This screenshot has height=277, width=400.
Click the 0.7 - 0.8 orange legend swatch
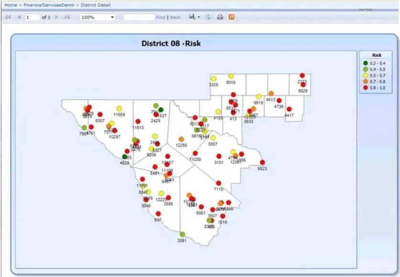tap(366, 81)
